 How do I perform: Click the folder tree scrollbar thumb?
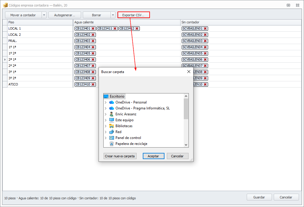point(186,109)
